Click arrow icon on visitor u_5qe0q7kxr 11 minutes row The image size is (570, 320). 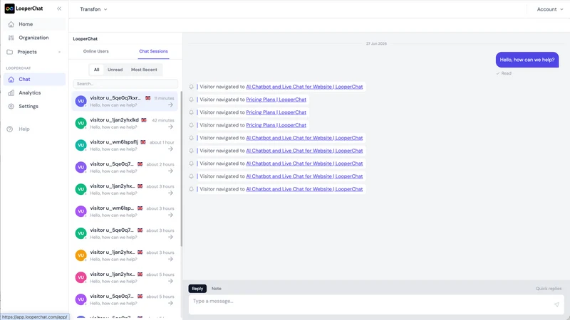point(170,105)
